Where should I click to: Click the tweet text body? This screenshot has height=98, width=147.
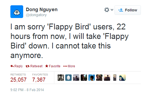tap(70, 41)
